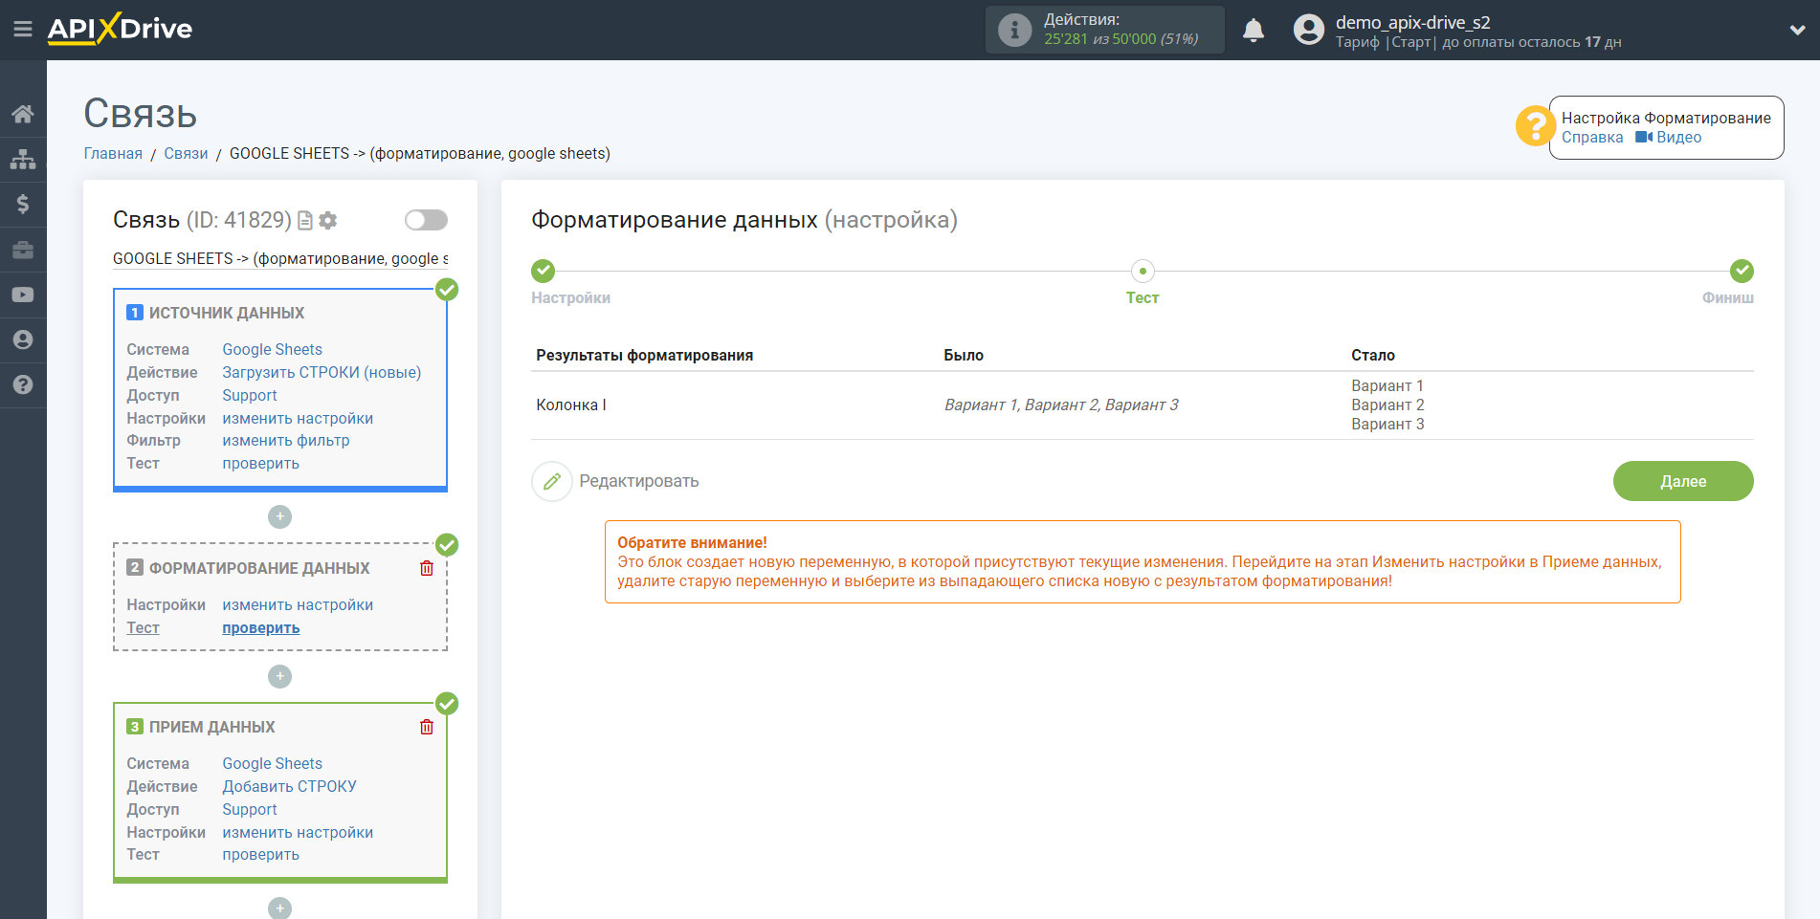This screenshot has width=1820, height=919.
Task: Open the hamburger menu
Action: coord(23,30)
